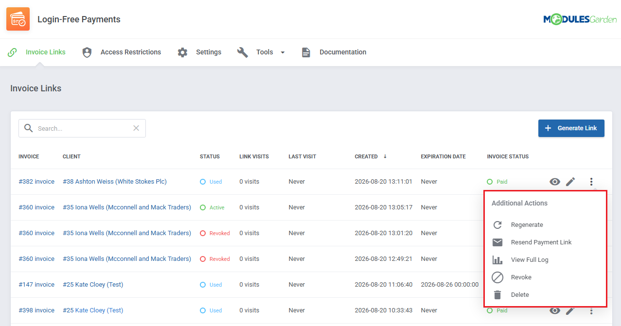Focus the Search input field
The height and width of the screenshot is (326, 621).
(82, 128)
